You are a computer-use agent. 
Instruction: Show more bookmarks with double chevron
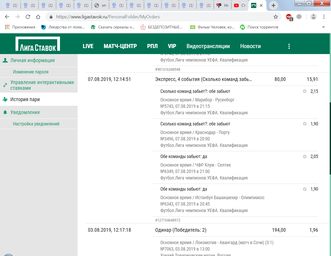[x=323, y=27]
